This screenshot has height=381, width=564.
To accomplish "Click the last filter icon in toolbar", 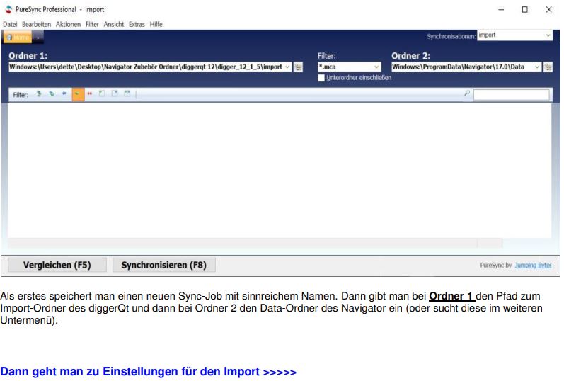I will tap(127, 94).
